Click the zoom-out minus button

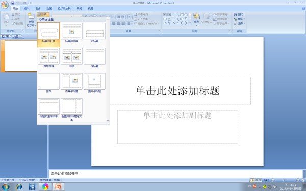coord(273,180)
